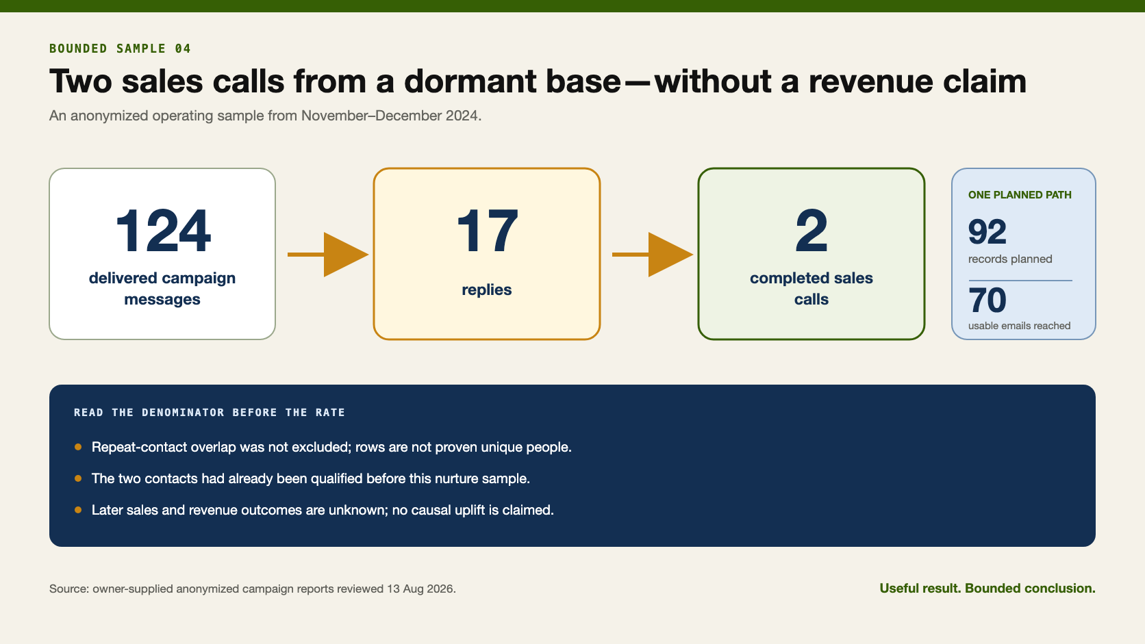Image resolution: width=1145 pixels, height=644 pixels.
Task: Click the arrow between 17 and 2 cards
Action: [x=653, y=255]
